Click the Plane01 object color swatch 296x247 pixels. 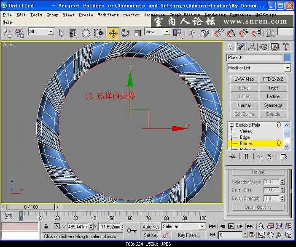(287, 58)
